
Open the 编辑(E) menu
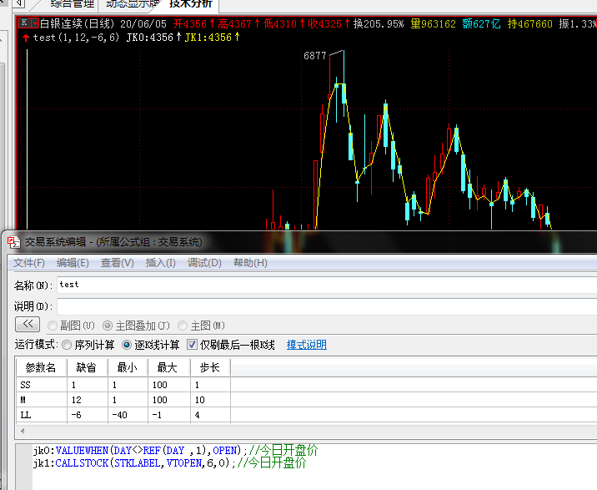[73, 263]
